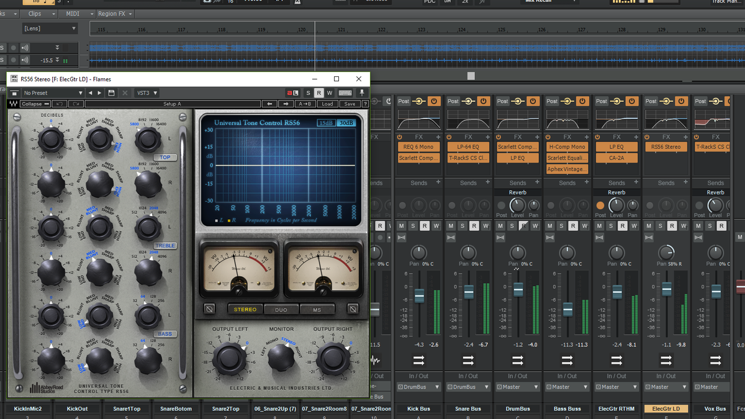This screenshot has height=419, width=745.
Task: Click the Pan knob on the ElecGtr LD strip
Action: (x=666, y=253)
